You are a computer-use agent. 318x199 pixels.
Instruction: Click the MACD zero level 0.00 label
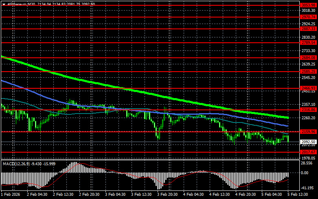pyautogui.click(x=304, y=173)
